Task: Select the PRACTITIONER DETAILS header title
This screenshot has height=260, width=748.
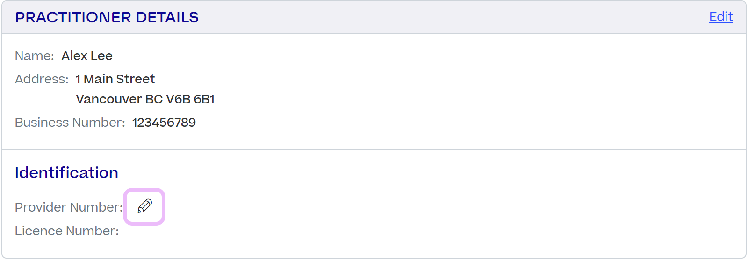Action: click(107, 17)
